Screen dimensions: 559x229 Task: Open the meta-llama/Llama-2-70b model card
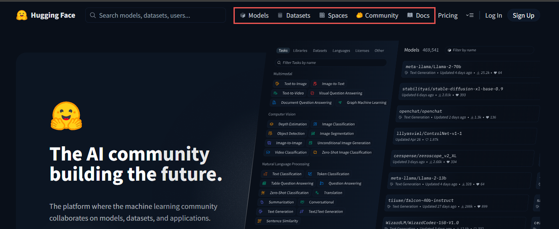click(470, 69)
